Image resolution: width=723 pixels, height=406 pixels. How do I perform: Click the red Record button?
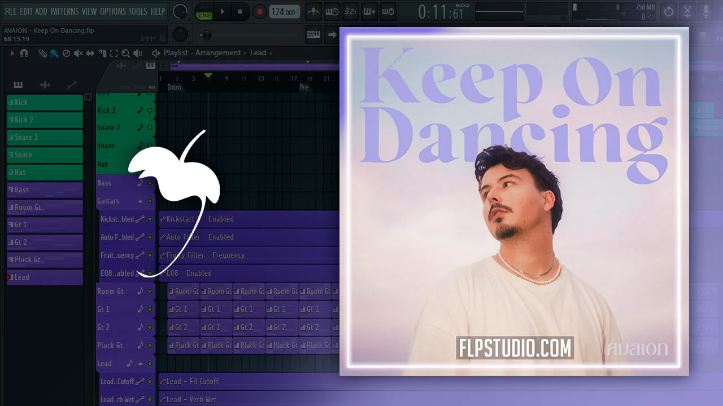click(259, 11)
